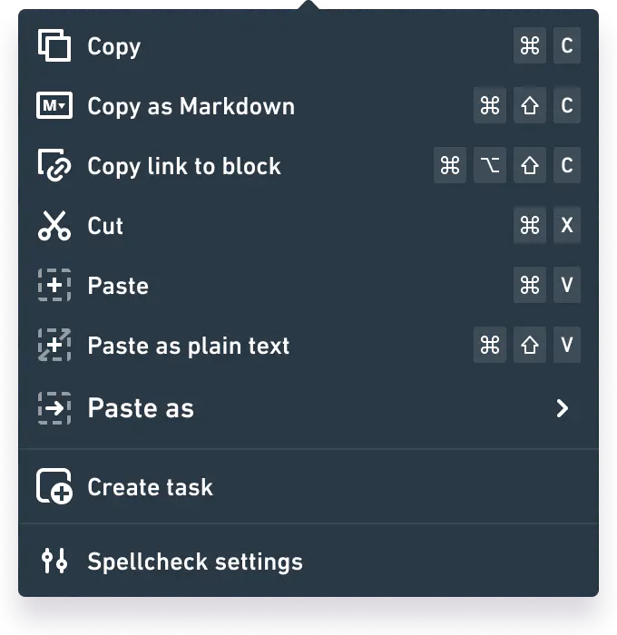Select Paste as plain text
This screenshot has height=635, width=617.
189,346
